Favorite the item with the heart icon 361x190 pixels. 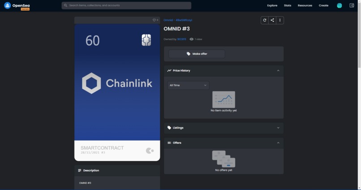[x=154, y=20]
